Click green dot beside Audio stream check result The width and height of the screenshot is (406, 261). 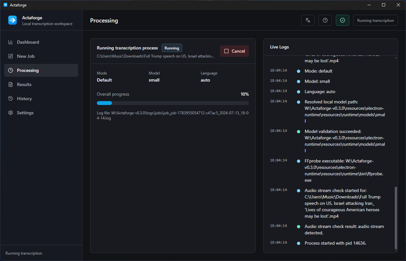coord(299,226)
